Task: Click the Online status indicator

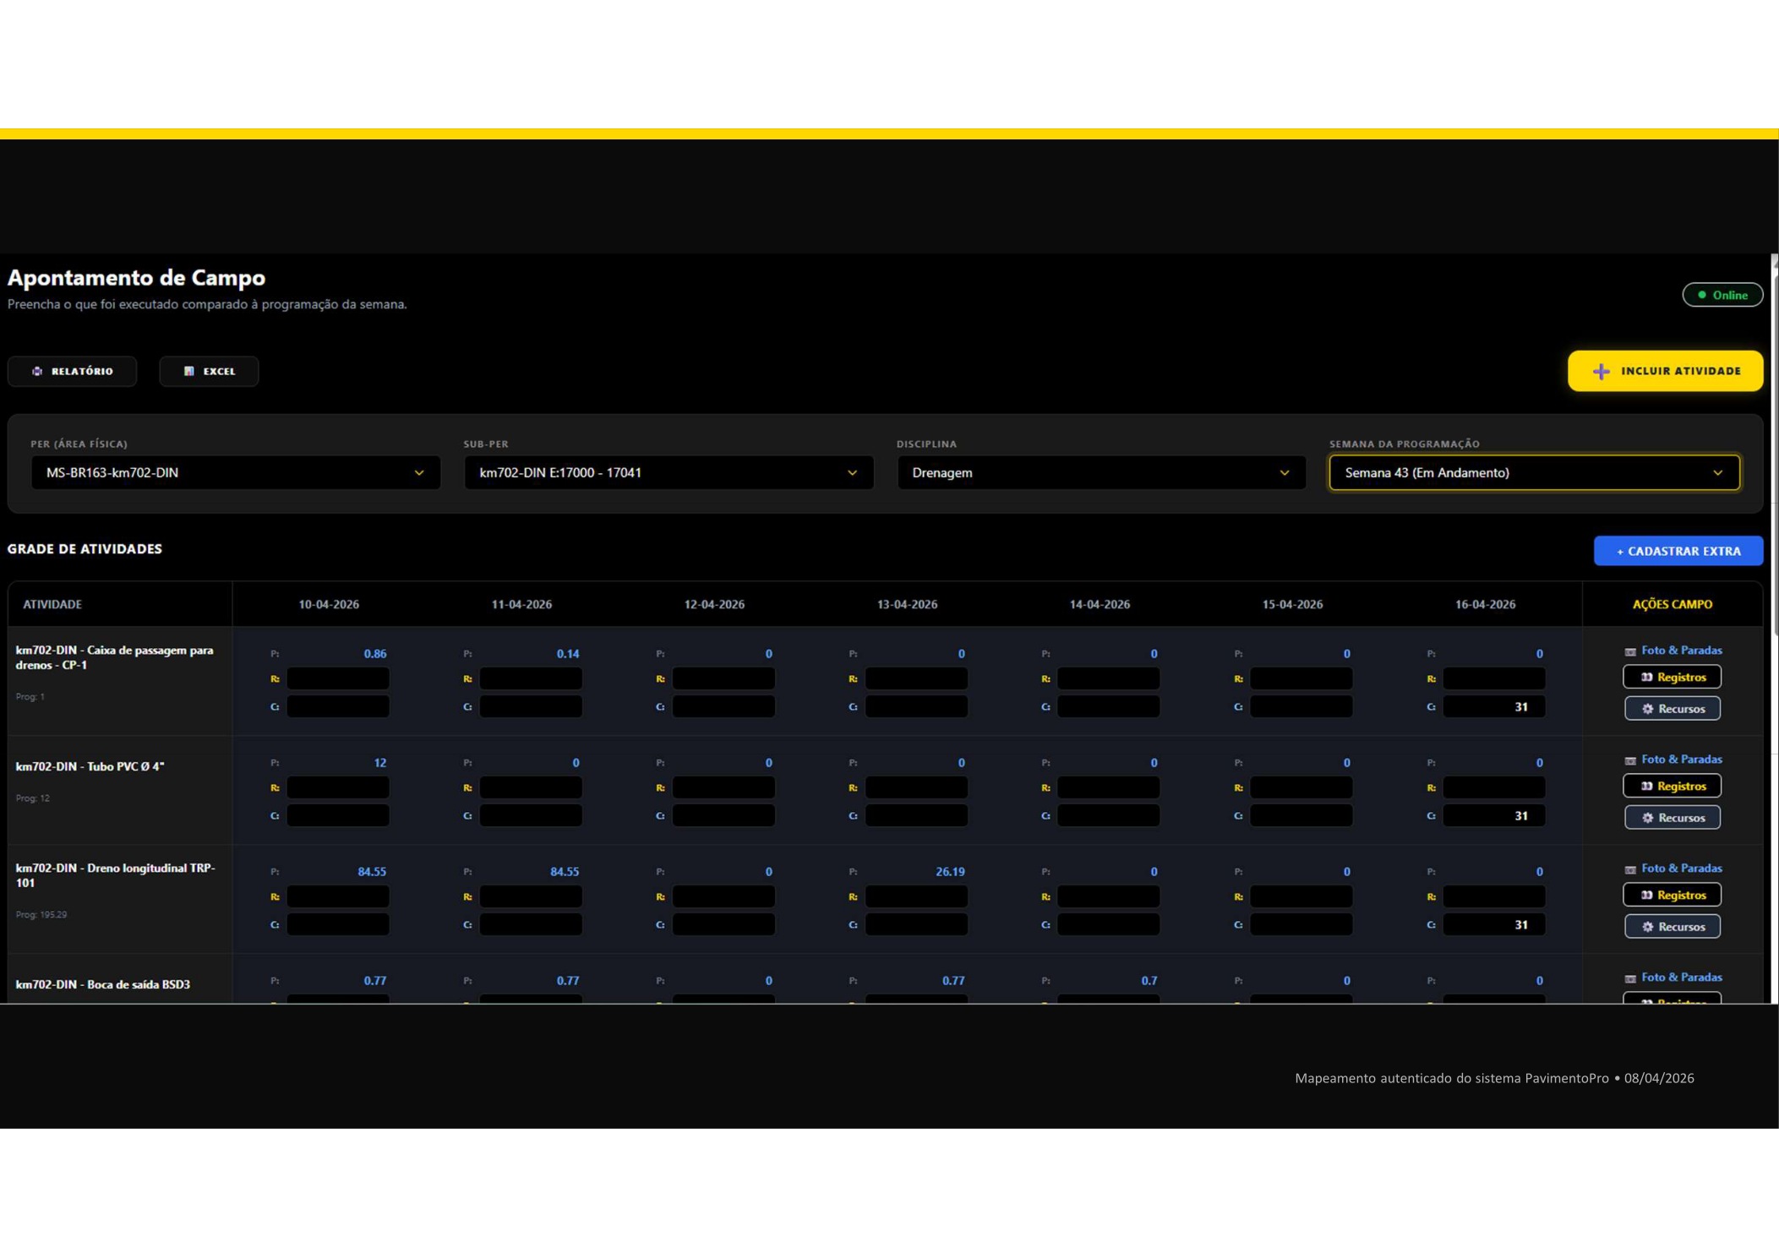Action: click(1722, 295)
